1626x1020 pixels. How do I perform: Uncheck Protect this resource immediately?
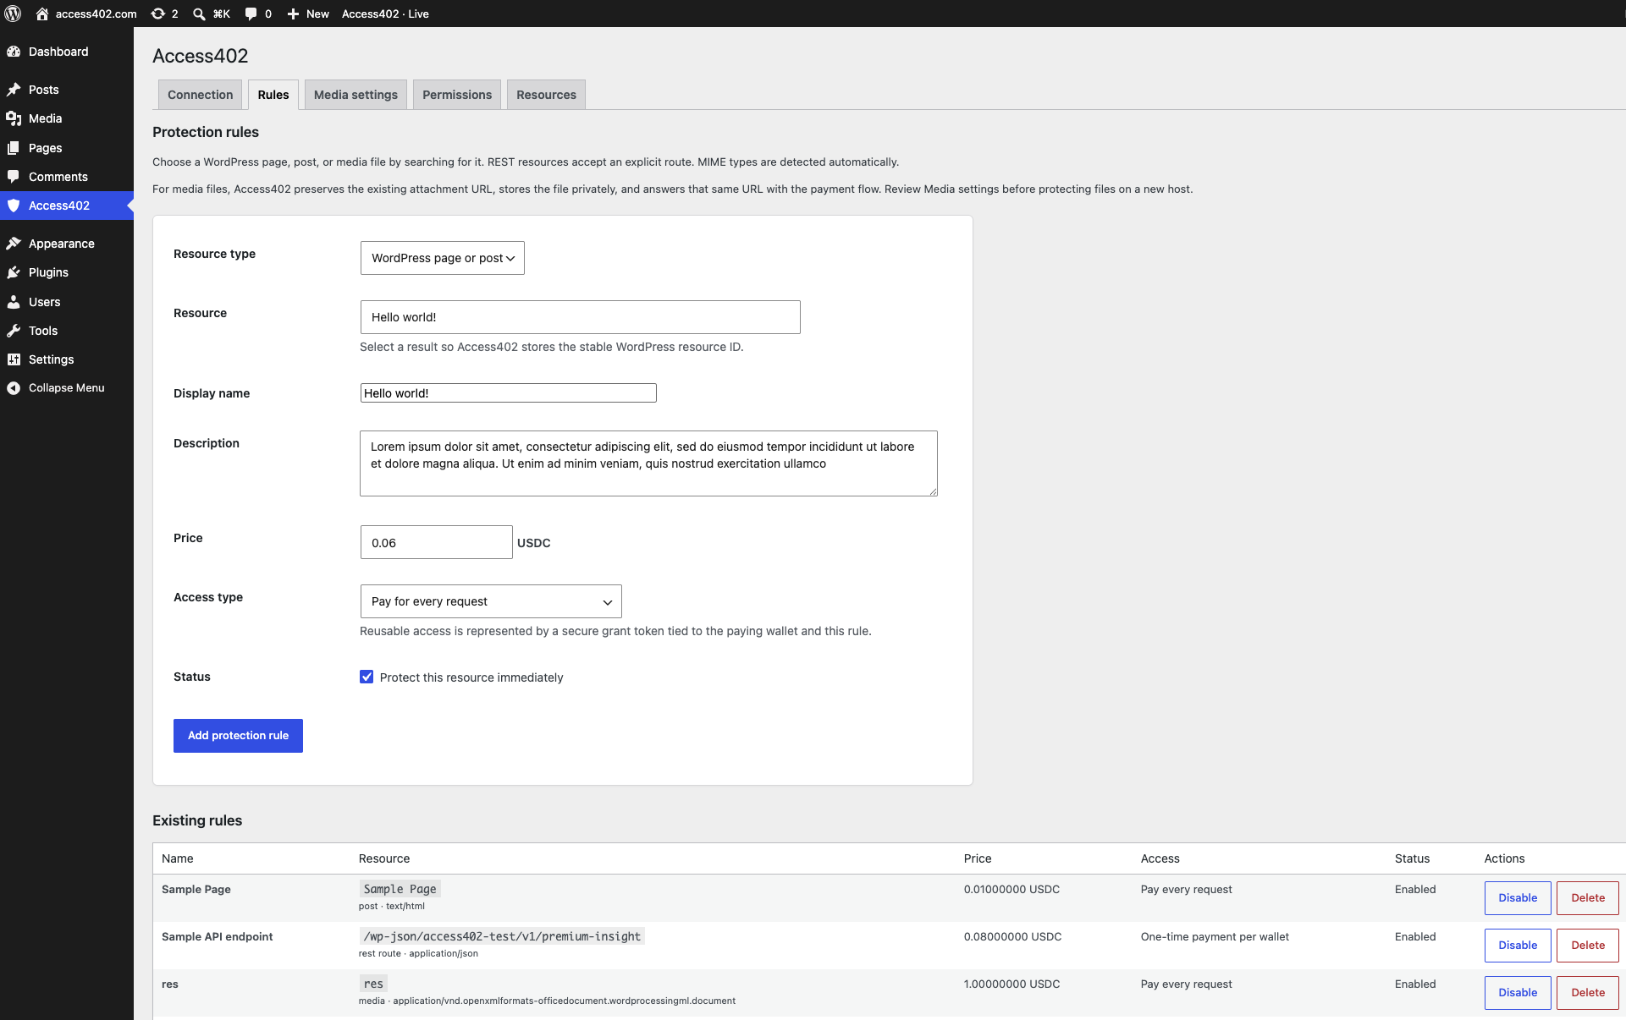(x=367, y=677)
